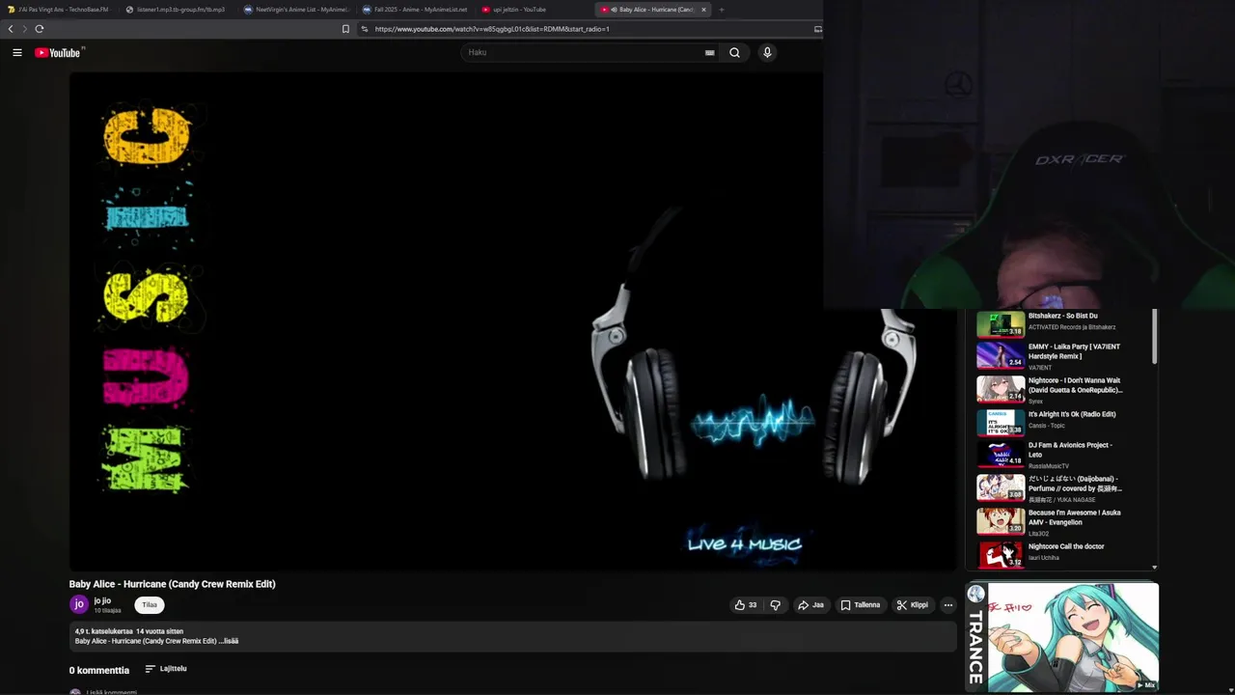The height and width of the screenshot is (695, 1235).
Task: Click the video player area
Action: pos(512,321)
